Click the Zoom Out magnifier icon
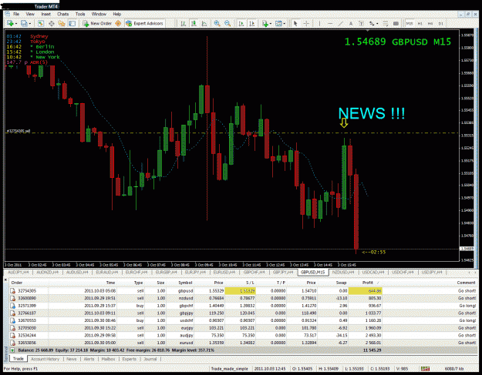The image size is (482, 375). click(x=228, y=24)
